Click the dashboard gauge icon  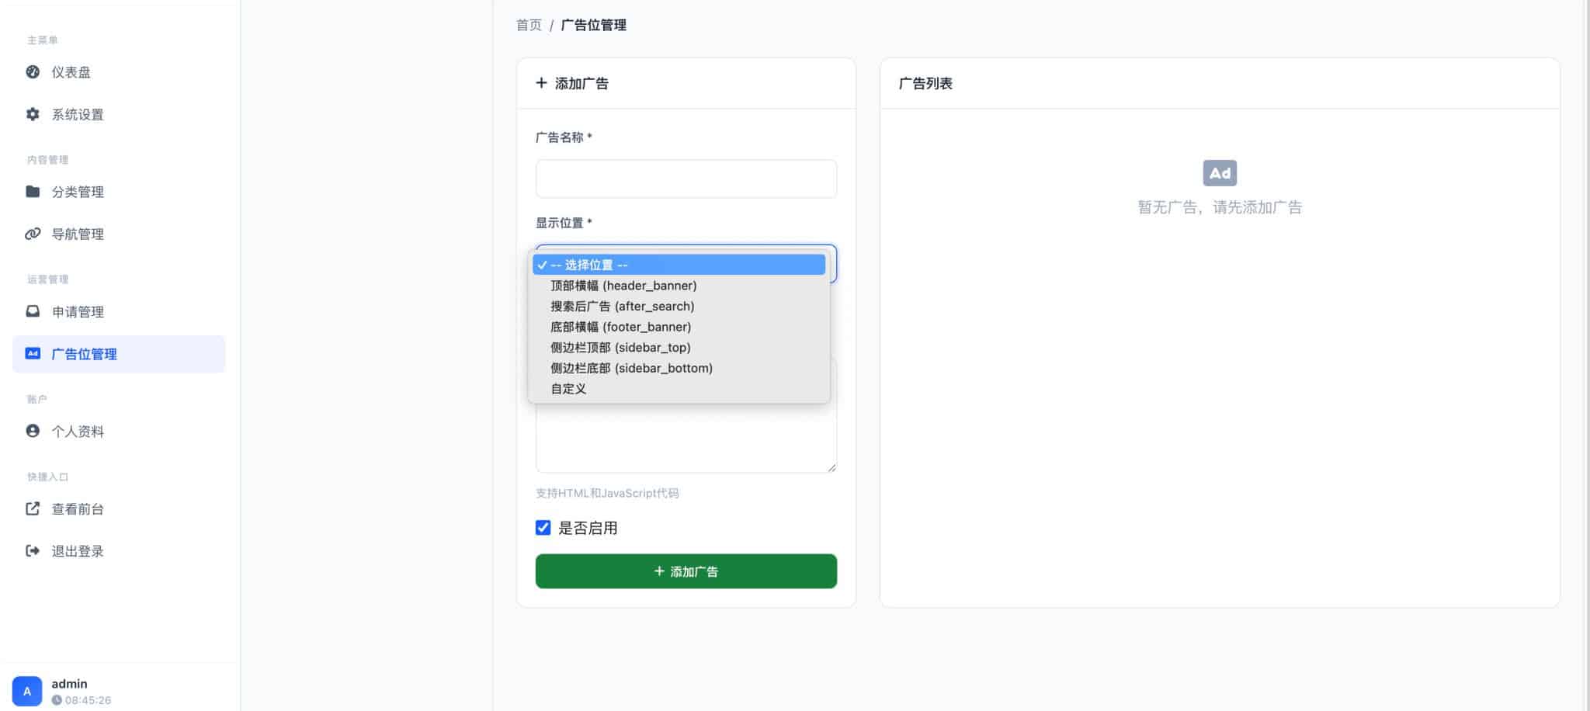pos(33,72)
